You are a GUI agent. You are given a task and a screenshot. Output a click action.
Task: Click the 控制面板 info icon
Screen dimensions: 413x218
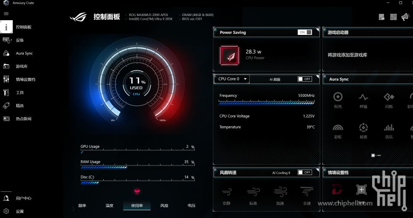pos(6,27)
